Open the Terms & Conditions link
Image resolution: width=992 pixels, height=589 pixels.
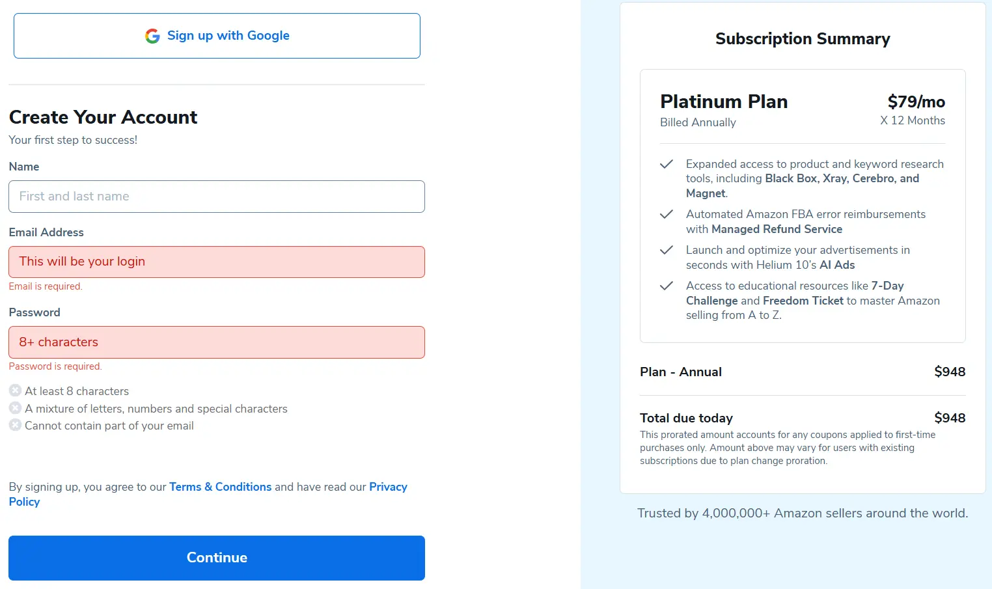220,486
